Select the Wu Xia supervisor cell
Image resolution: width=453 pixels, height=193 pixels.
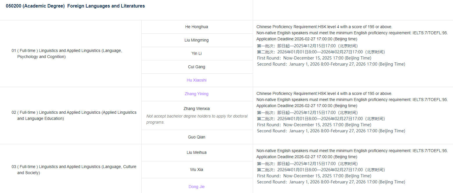point(196,169)
